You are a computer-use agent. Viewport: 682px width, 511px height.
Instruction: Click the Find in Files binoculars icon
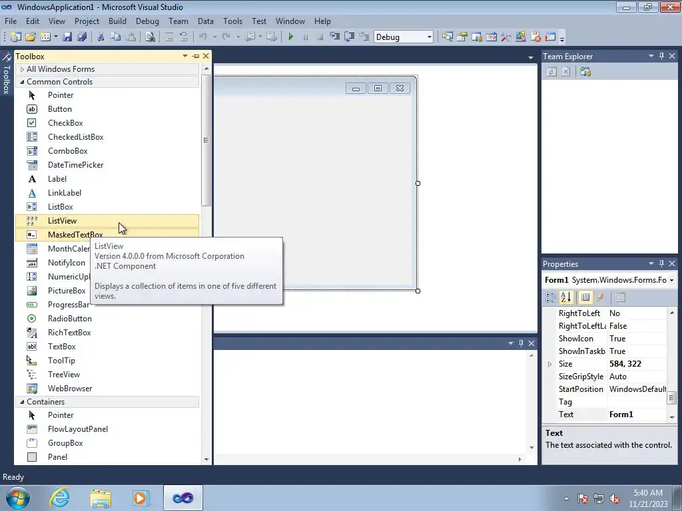pos(150,37)
